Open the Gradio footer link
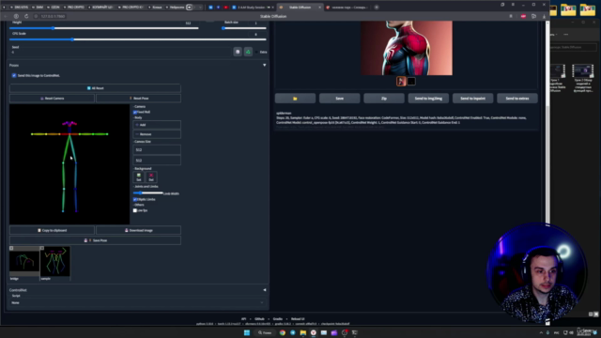 click(x=278, y=319)
